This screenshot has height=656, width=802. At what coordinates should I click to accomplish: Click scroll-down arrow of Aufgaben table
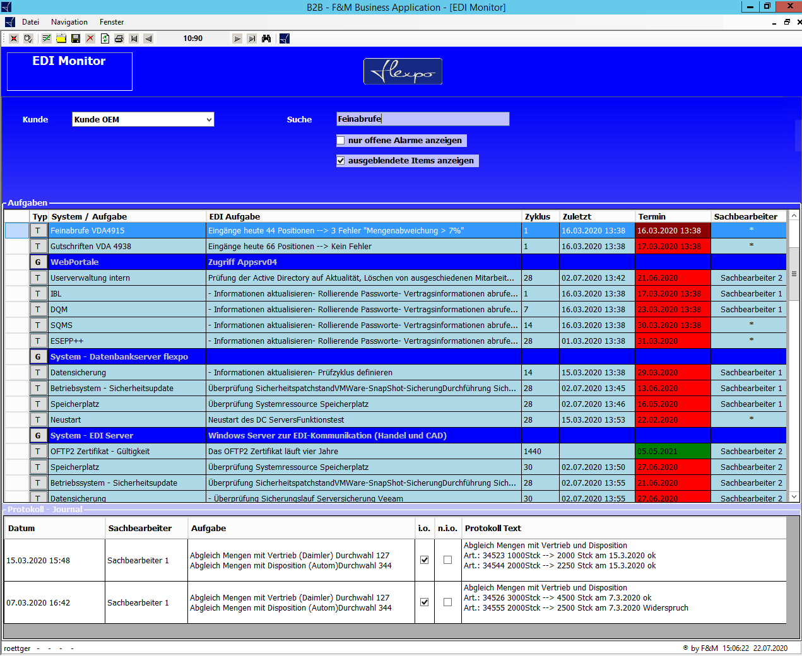tap(794, 497)
